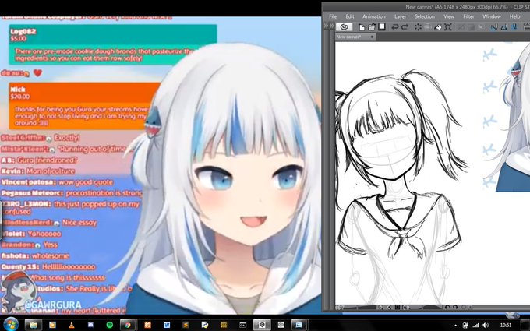The image size is (530, 331).
Task: Expand the collapsed left palette dock arrows
Action: point(326,26)
